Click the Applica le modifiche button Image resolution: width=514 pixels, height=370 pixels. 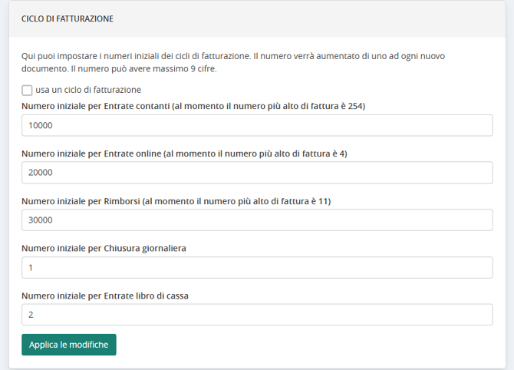pyautogui.click(x=69, y=345)
